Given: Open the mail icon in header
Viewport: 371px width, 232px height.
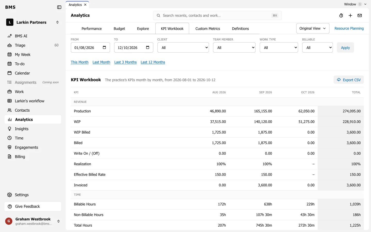Looking at the screenshot, I should click(x=360, y=15).
